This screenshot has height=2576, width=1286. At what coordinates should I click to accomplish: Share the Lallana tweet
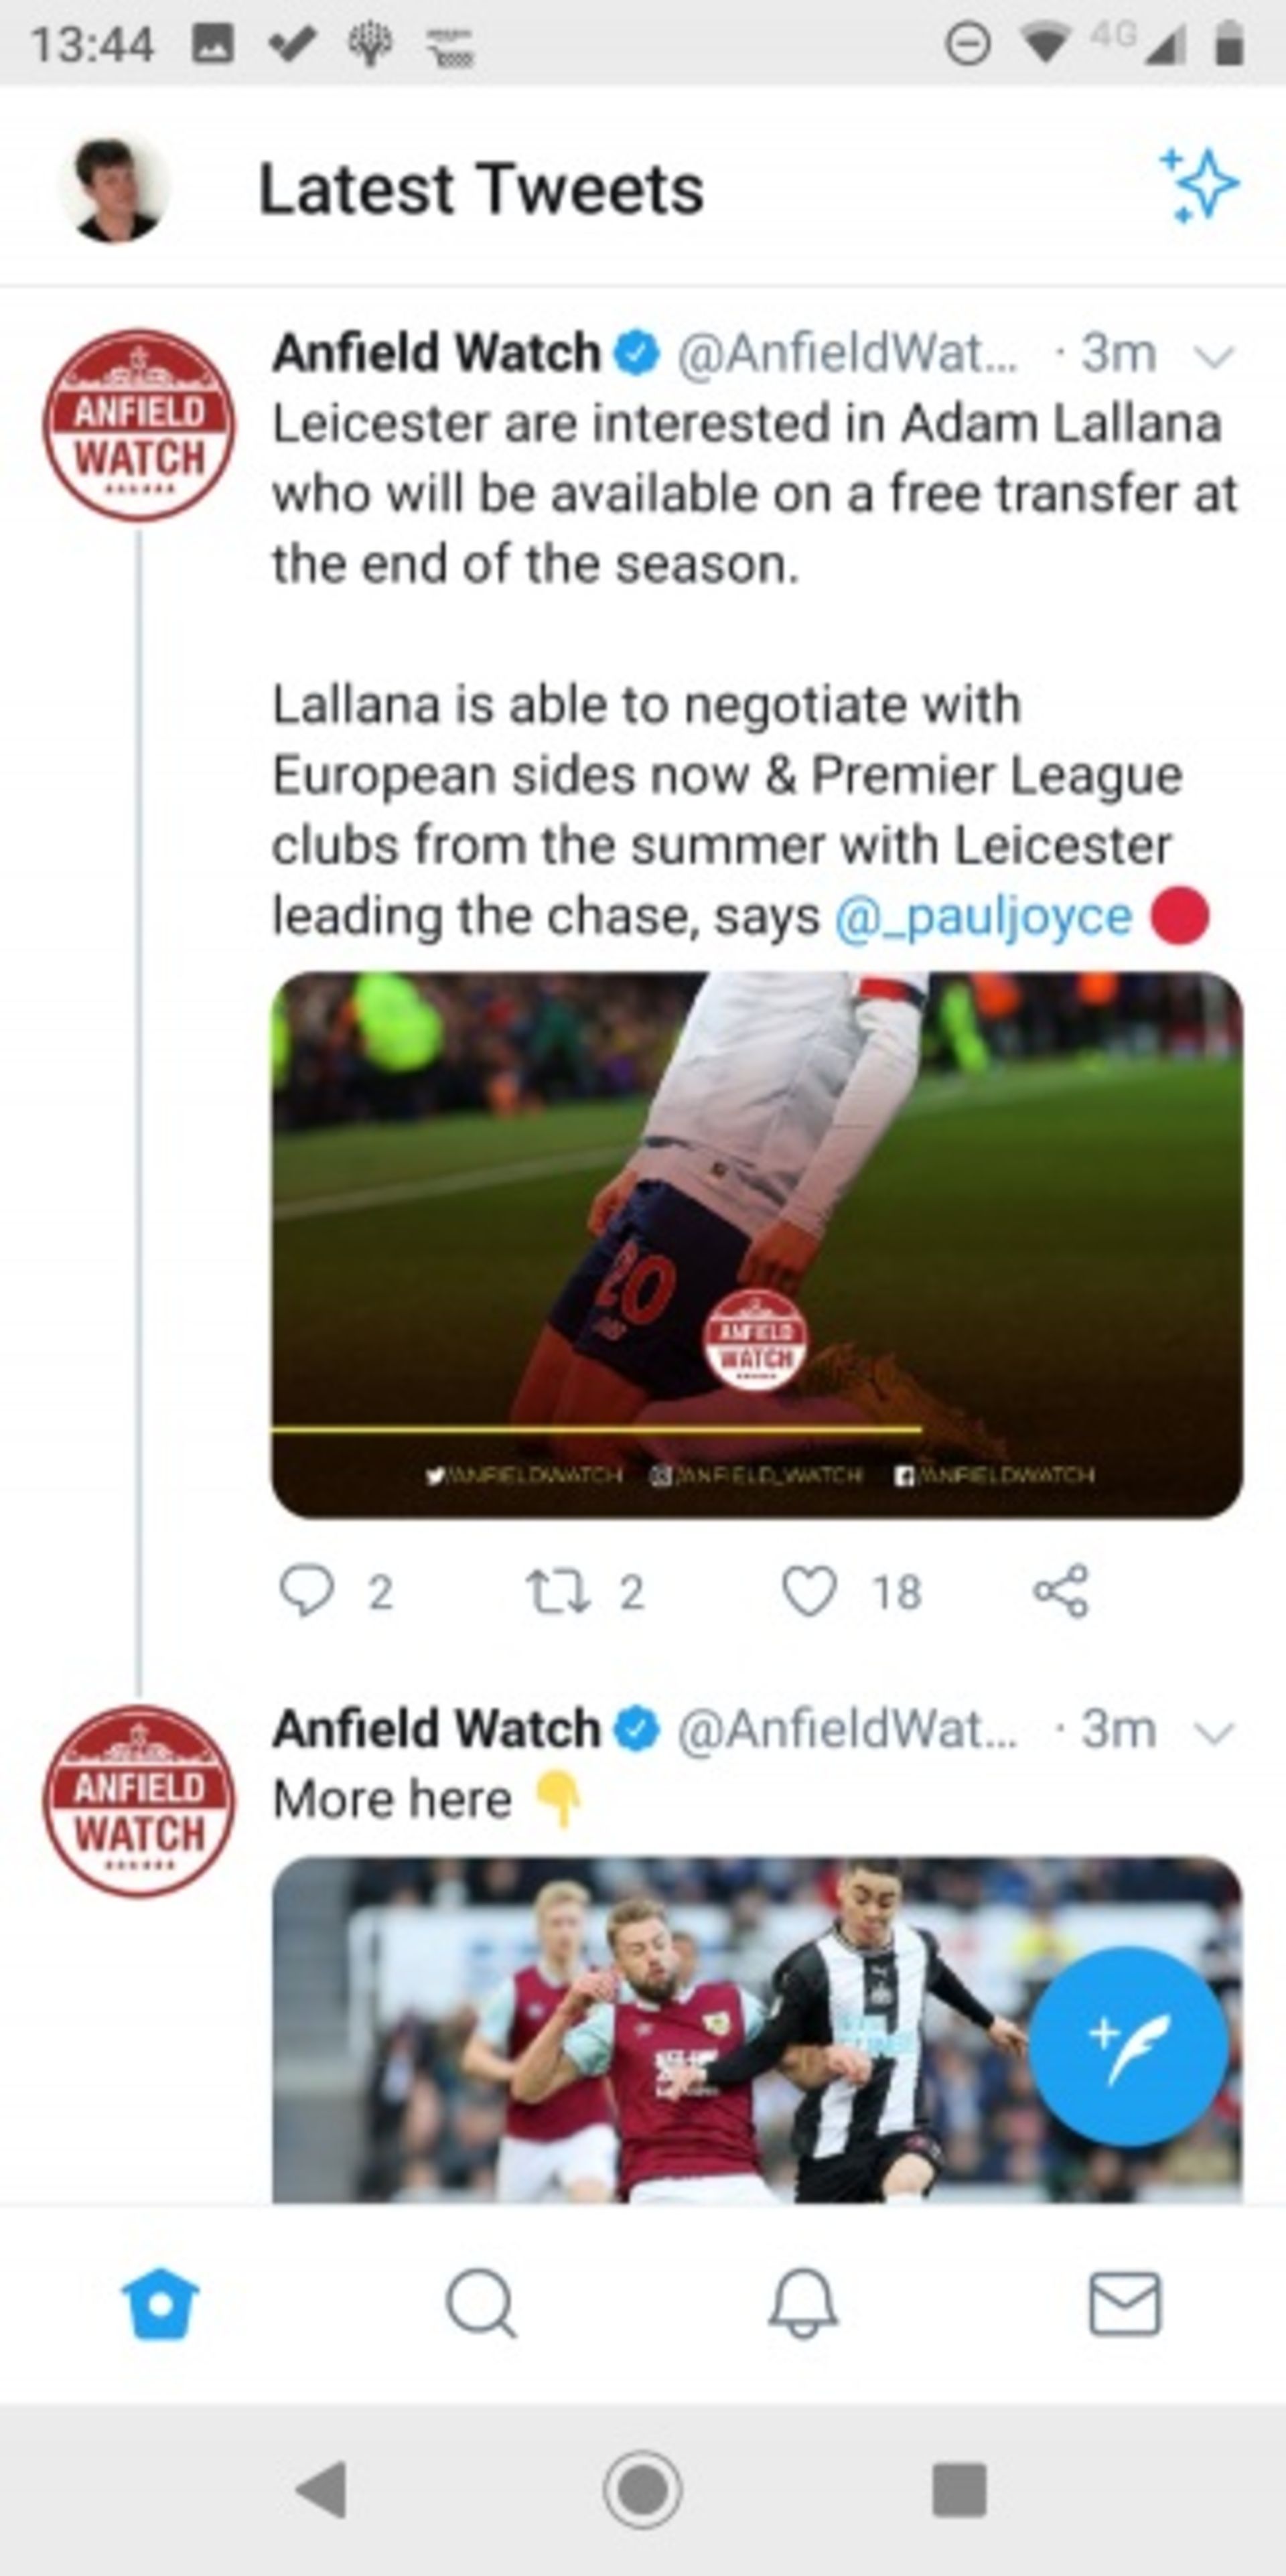pyautogui.click(x=1061, y=1591)
